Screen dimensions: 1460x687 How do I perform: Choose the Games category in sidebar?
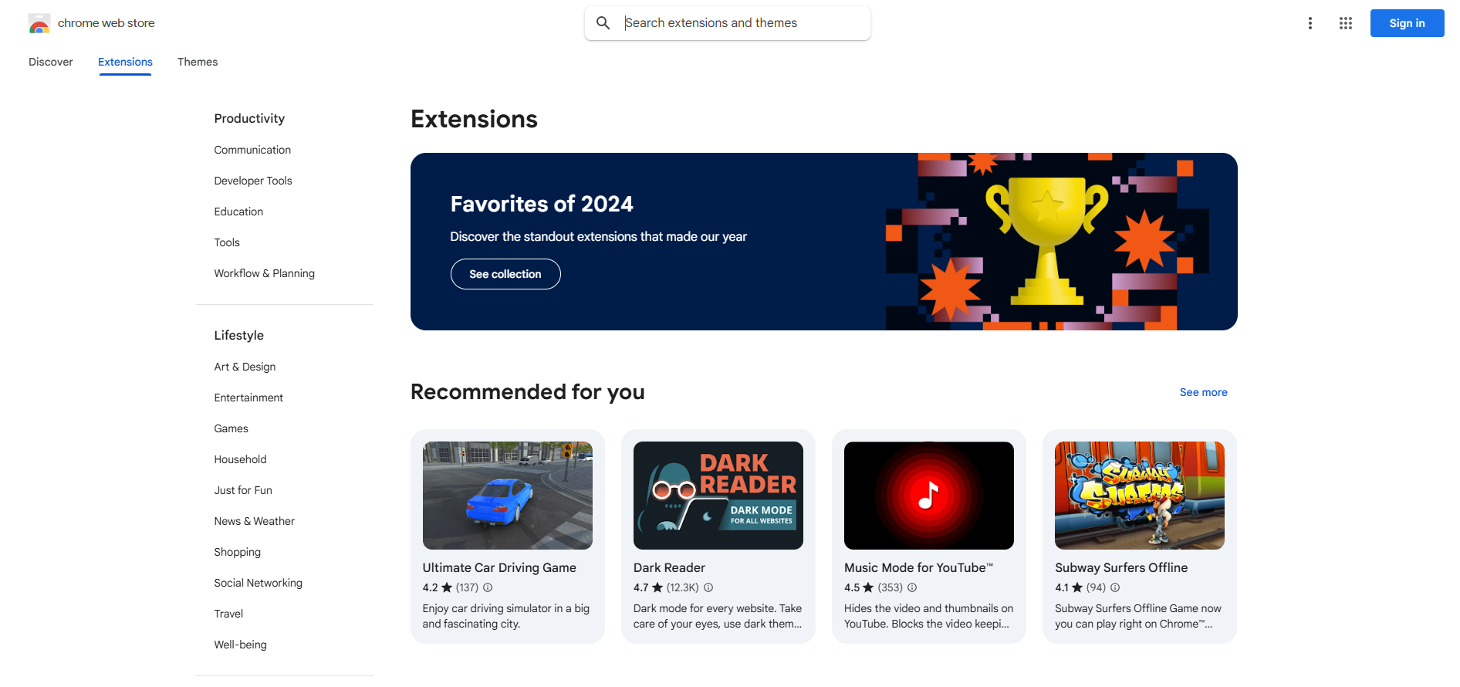(x=232, y=428)
